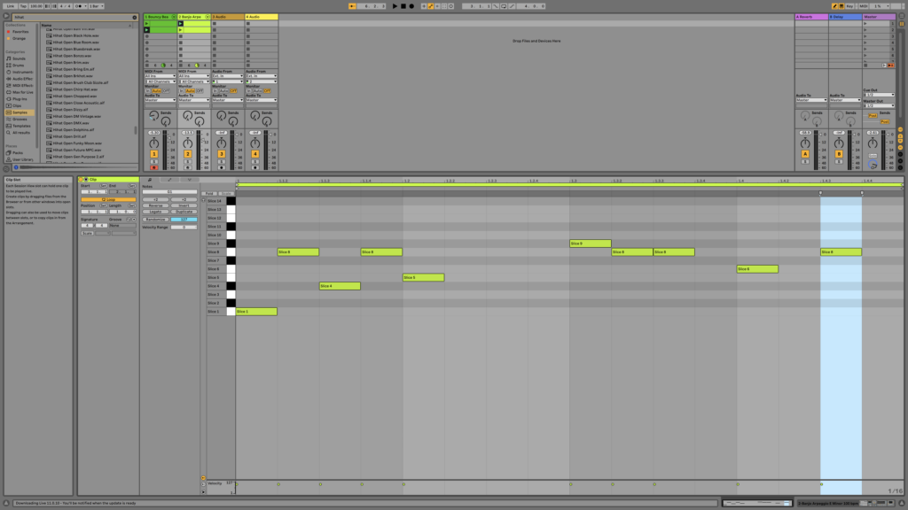The width and height of the screenshot is (908, 510).
Task: Select Templates category in browser
Action: [21, 126]
